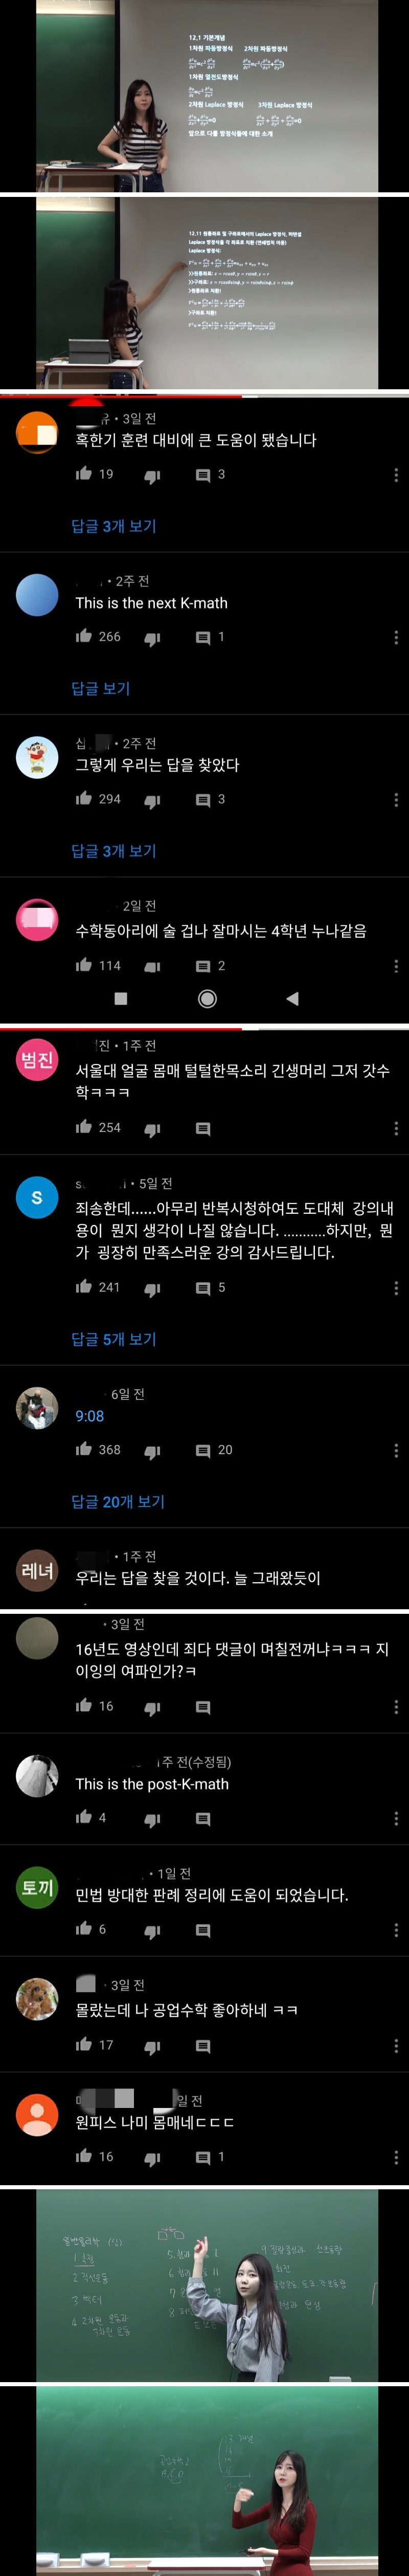The image size is (409, 2576).
Task: Tap the Android recent apps square
Action: coord(121,998)
